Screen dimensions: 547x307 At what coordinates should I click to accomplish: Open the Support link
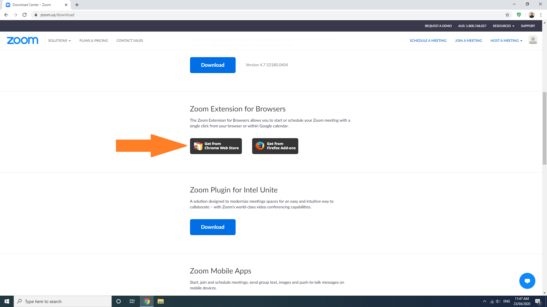[528, 26]
